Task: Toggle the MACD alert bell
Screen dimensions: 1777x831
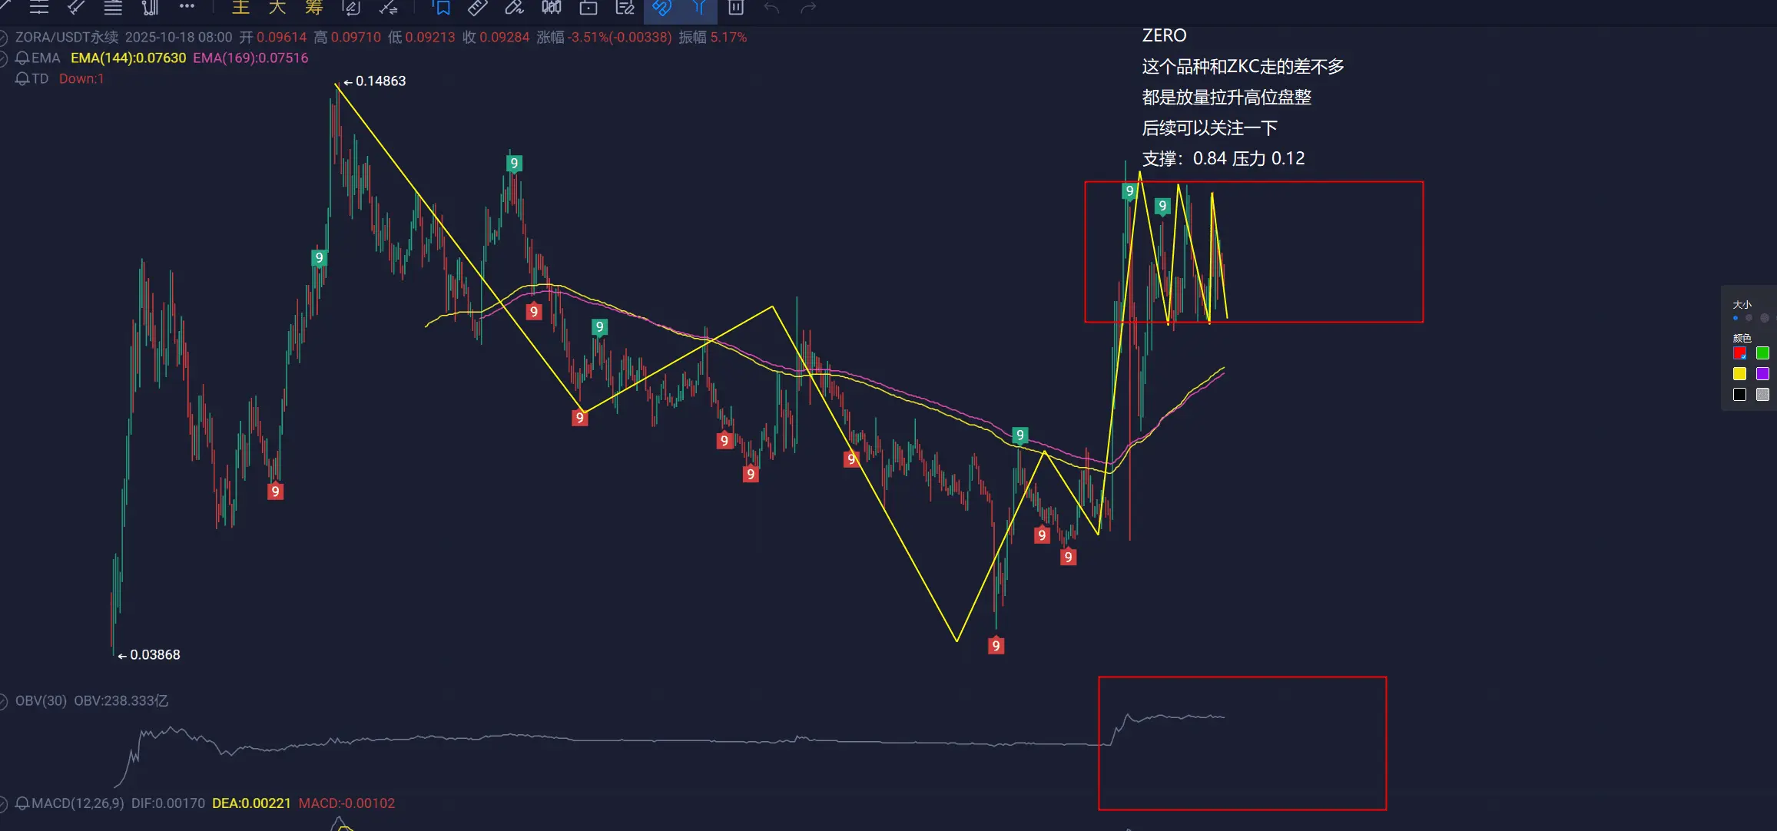Action: pos(22,803)
